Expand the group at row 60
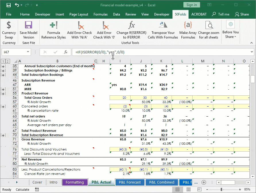The width and height of the screenshot is (256, 193). (3, 107)
